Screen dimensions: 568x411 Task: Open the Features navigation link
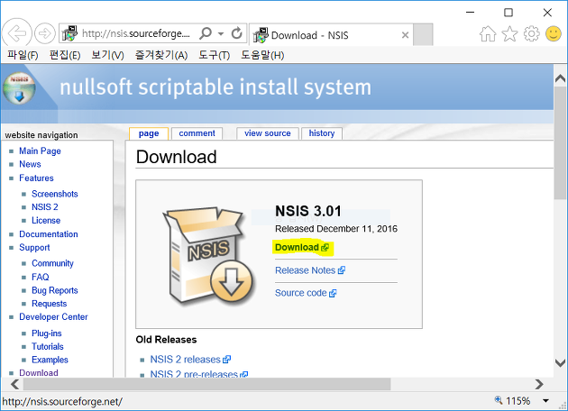coord(36,178)
